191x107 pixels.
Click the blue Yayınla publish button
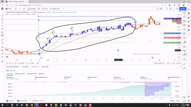pyautogui.click(x=183, y=9)
